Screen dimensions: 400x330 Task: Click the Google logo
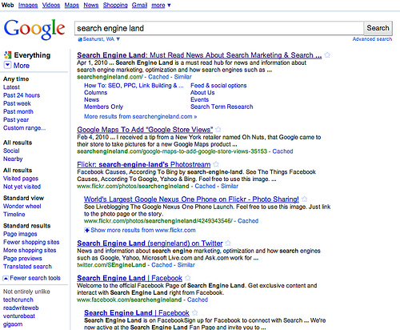[34, 29]
